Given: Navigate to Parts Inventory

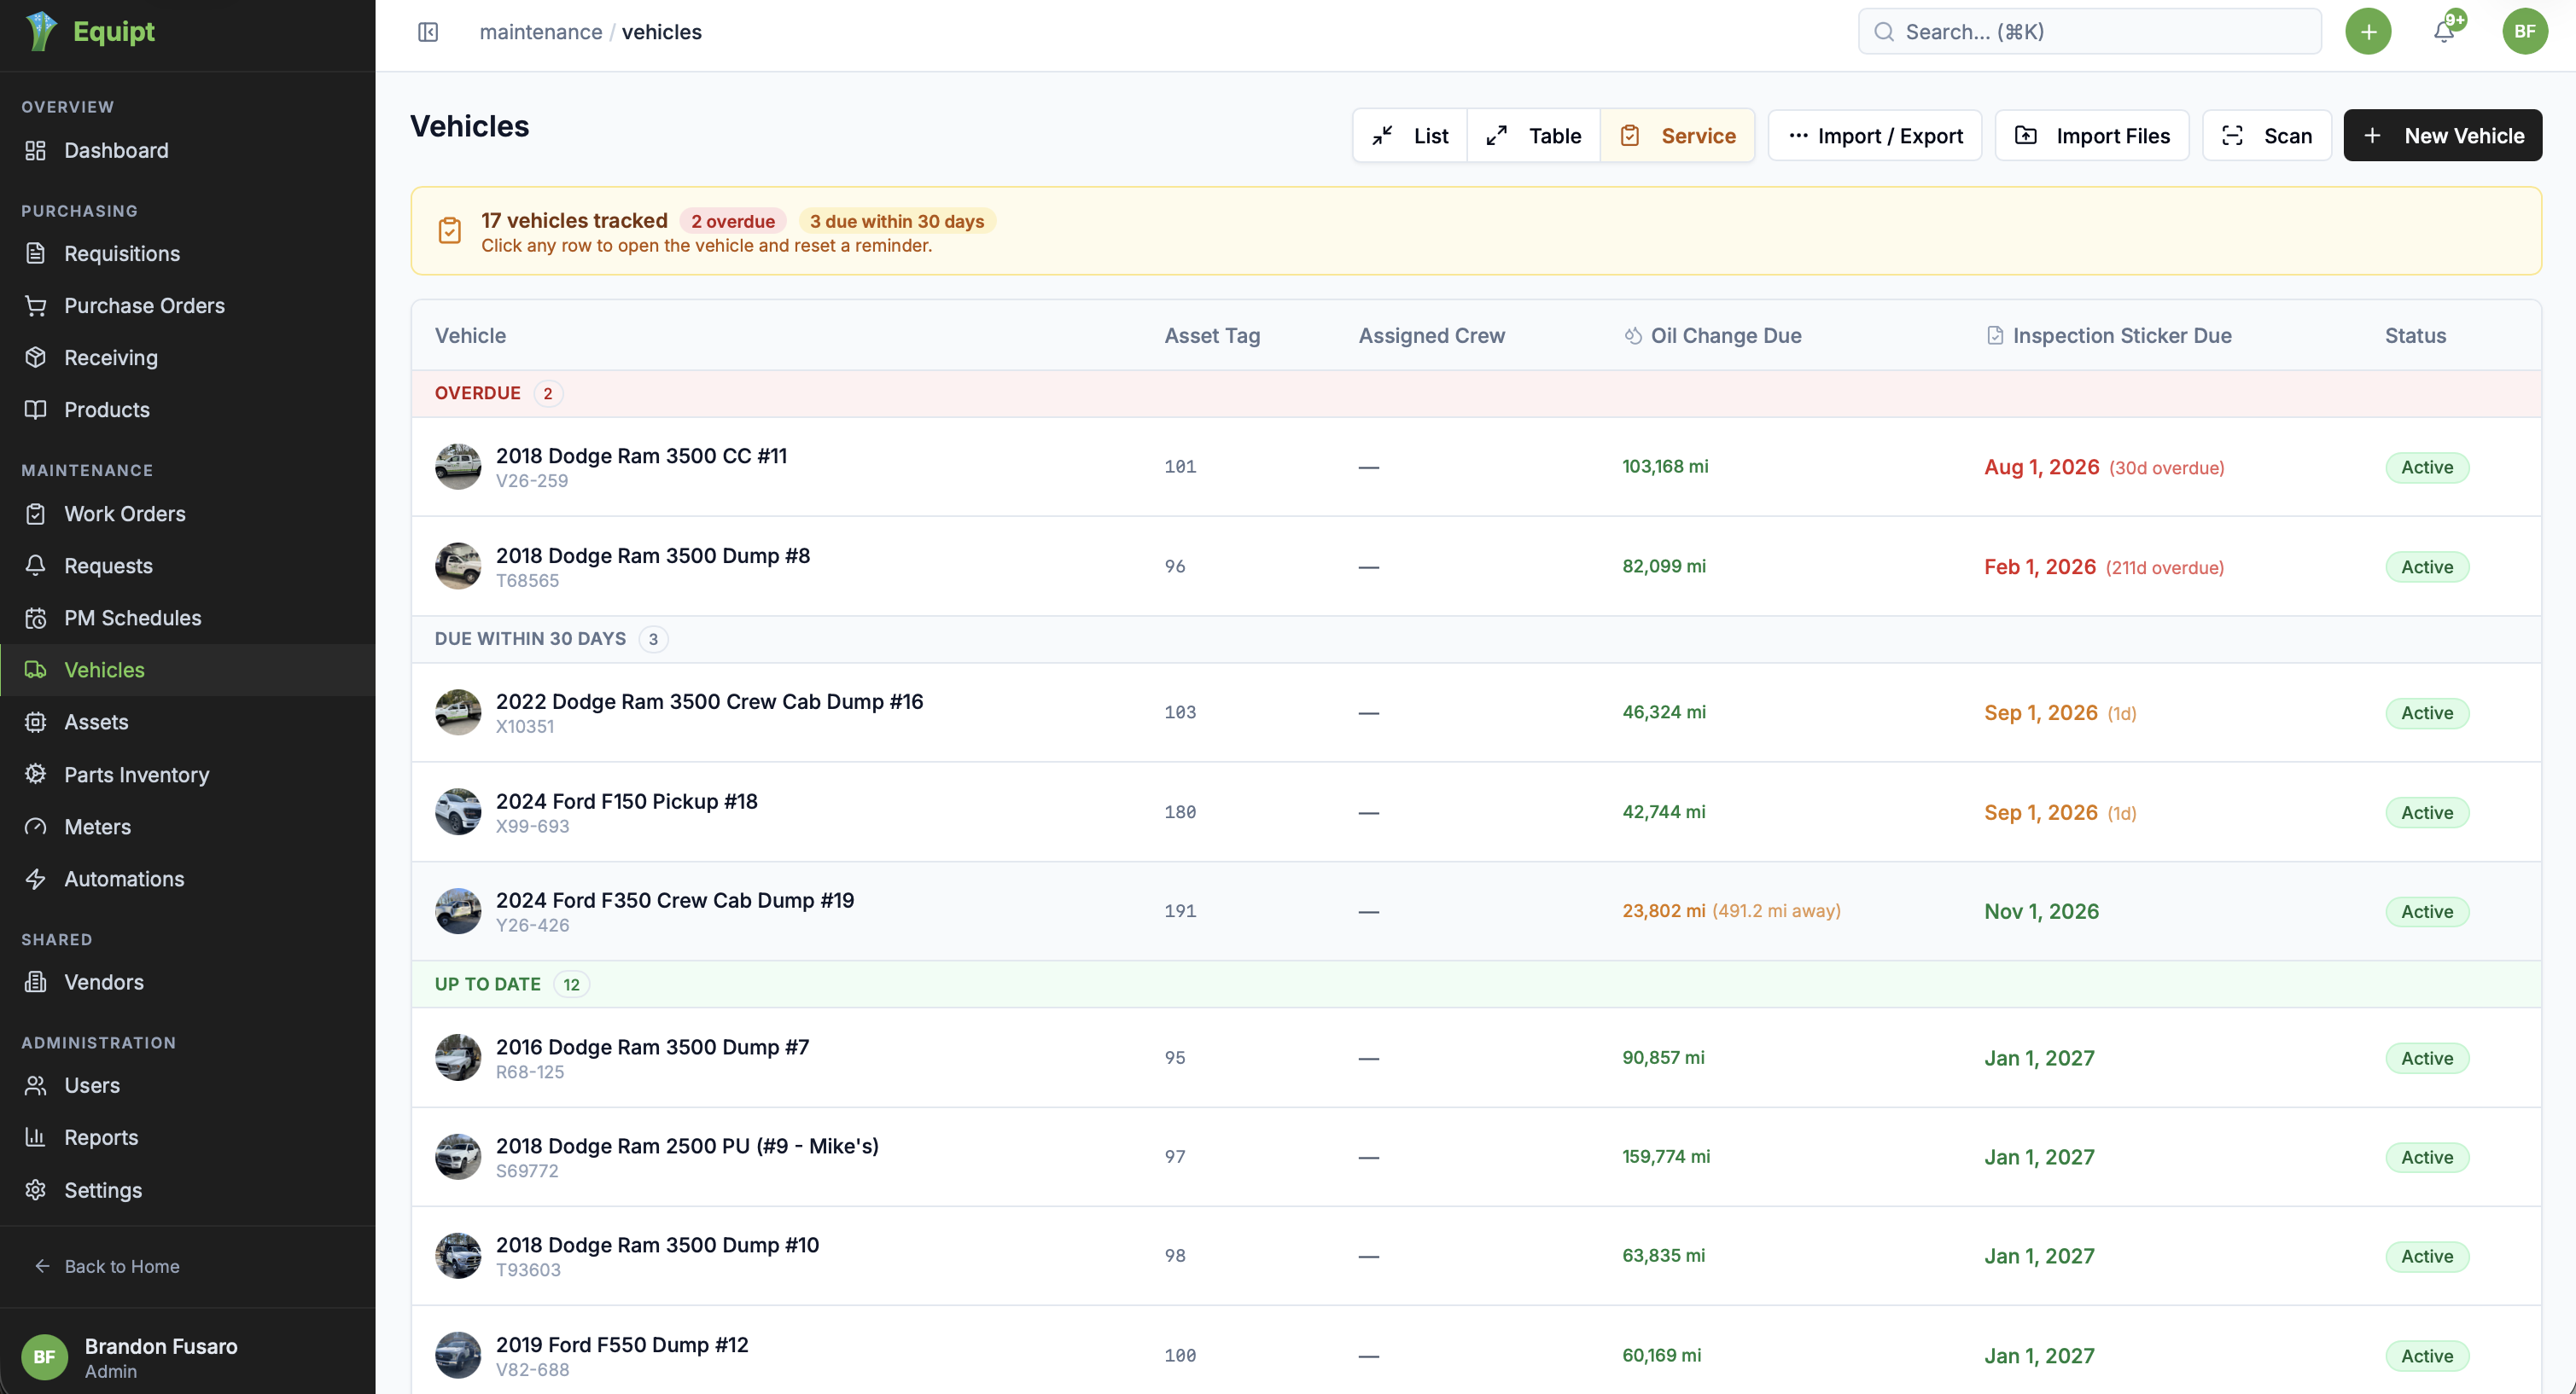Looking at the screenshot, I should point(188,775).
